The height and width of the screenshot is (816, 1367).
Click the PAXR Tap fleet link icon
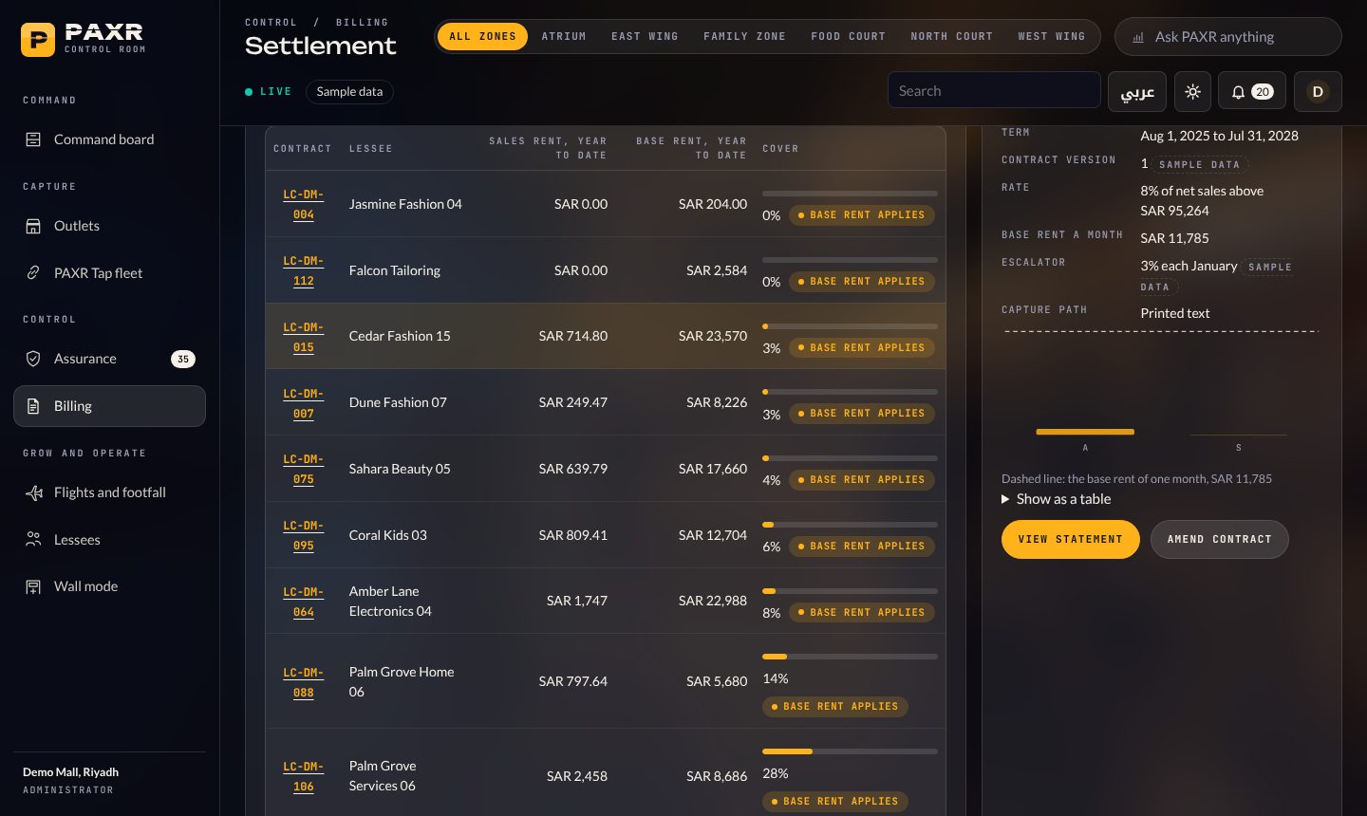[x=33, y=273]
